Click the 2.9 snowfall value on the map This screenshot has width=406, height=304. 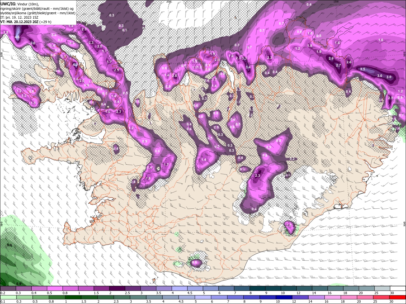tap(390, 98)
